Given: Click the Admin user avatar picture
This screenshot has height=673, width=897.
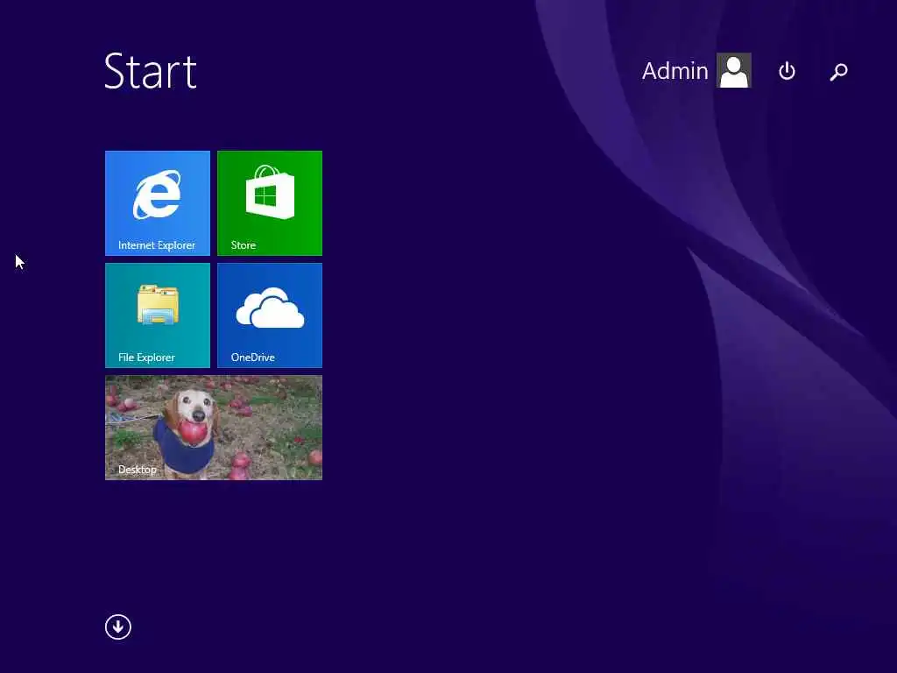Looking at the screenshot, I should coord(734,70).
